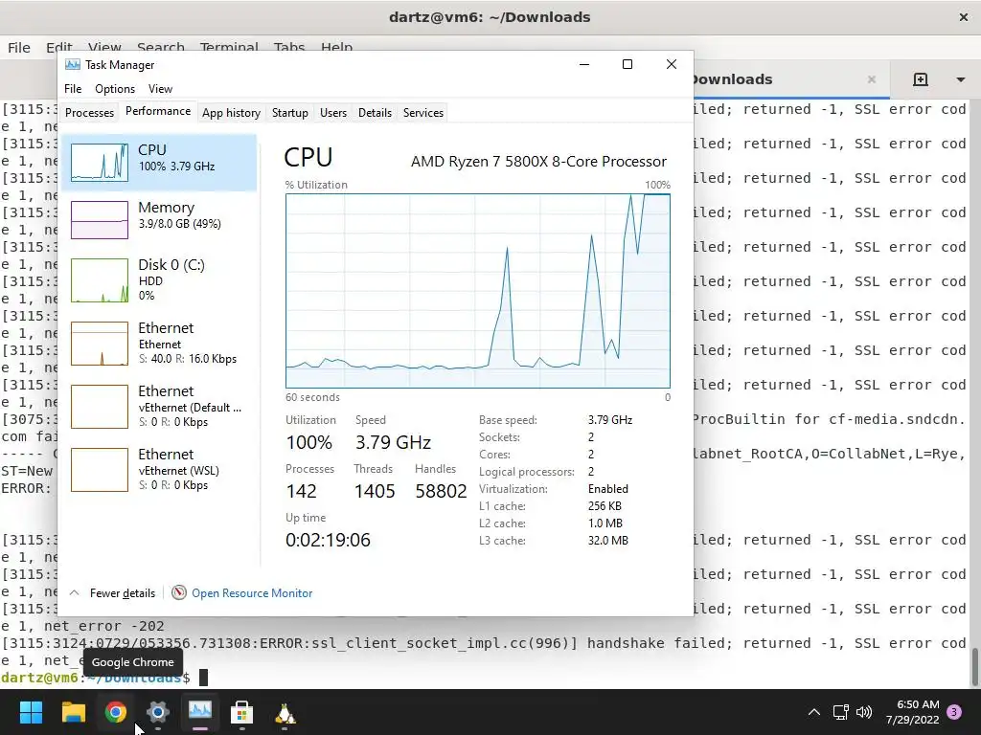Click the terminal vertical scrollbar
The image size is (981, 735).
(x=974, y=667)
